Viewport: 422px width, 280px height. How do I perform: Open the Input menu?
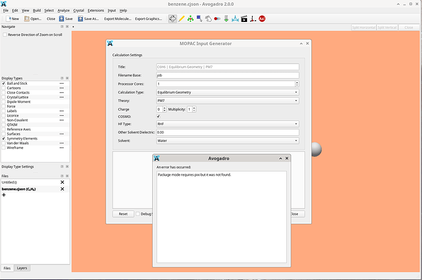pyautogui.click(x=112, y=10)
